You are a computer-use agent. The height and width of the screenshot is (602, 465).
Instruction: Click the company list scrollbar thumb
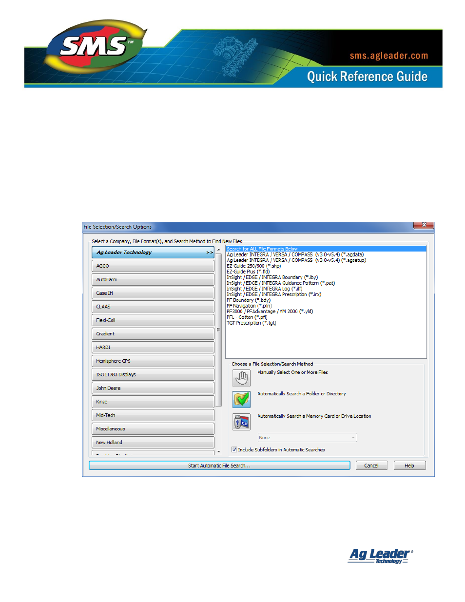(218, 330)
